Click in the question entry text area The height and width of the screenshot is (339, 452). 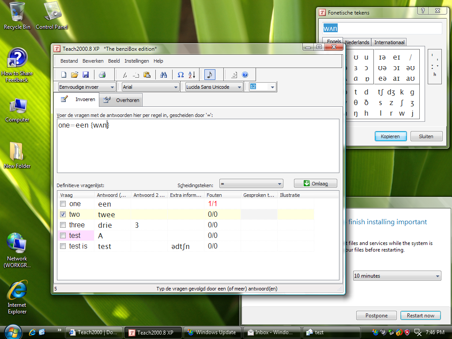[198, 146]
